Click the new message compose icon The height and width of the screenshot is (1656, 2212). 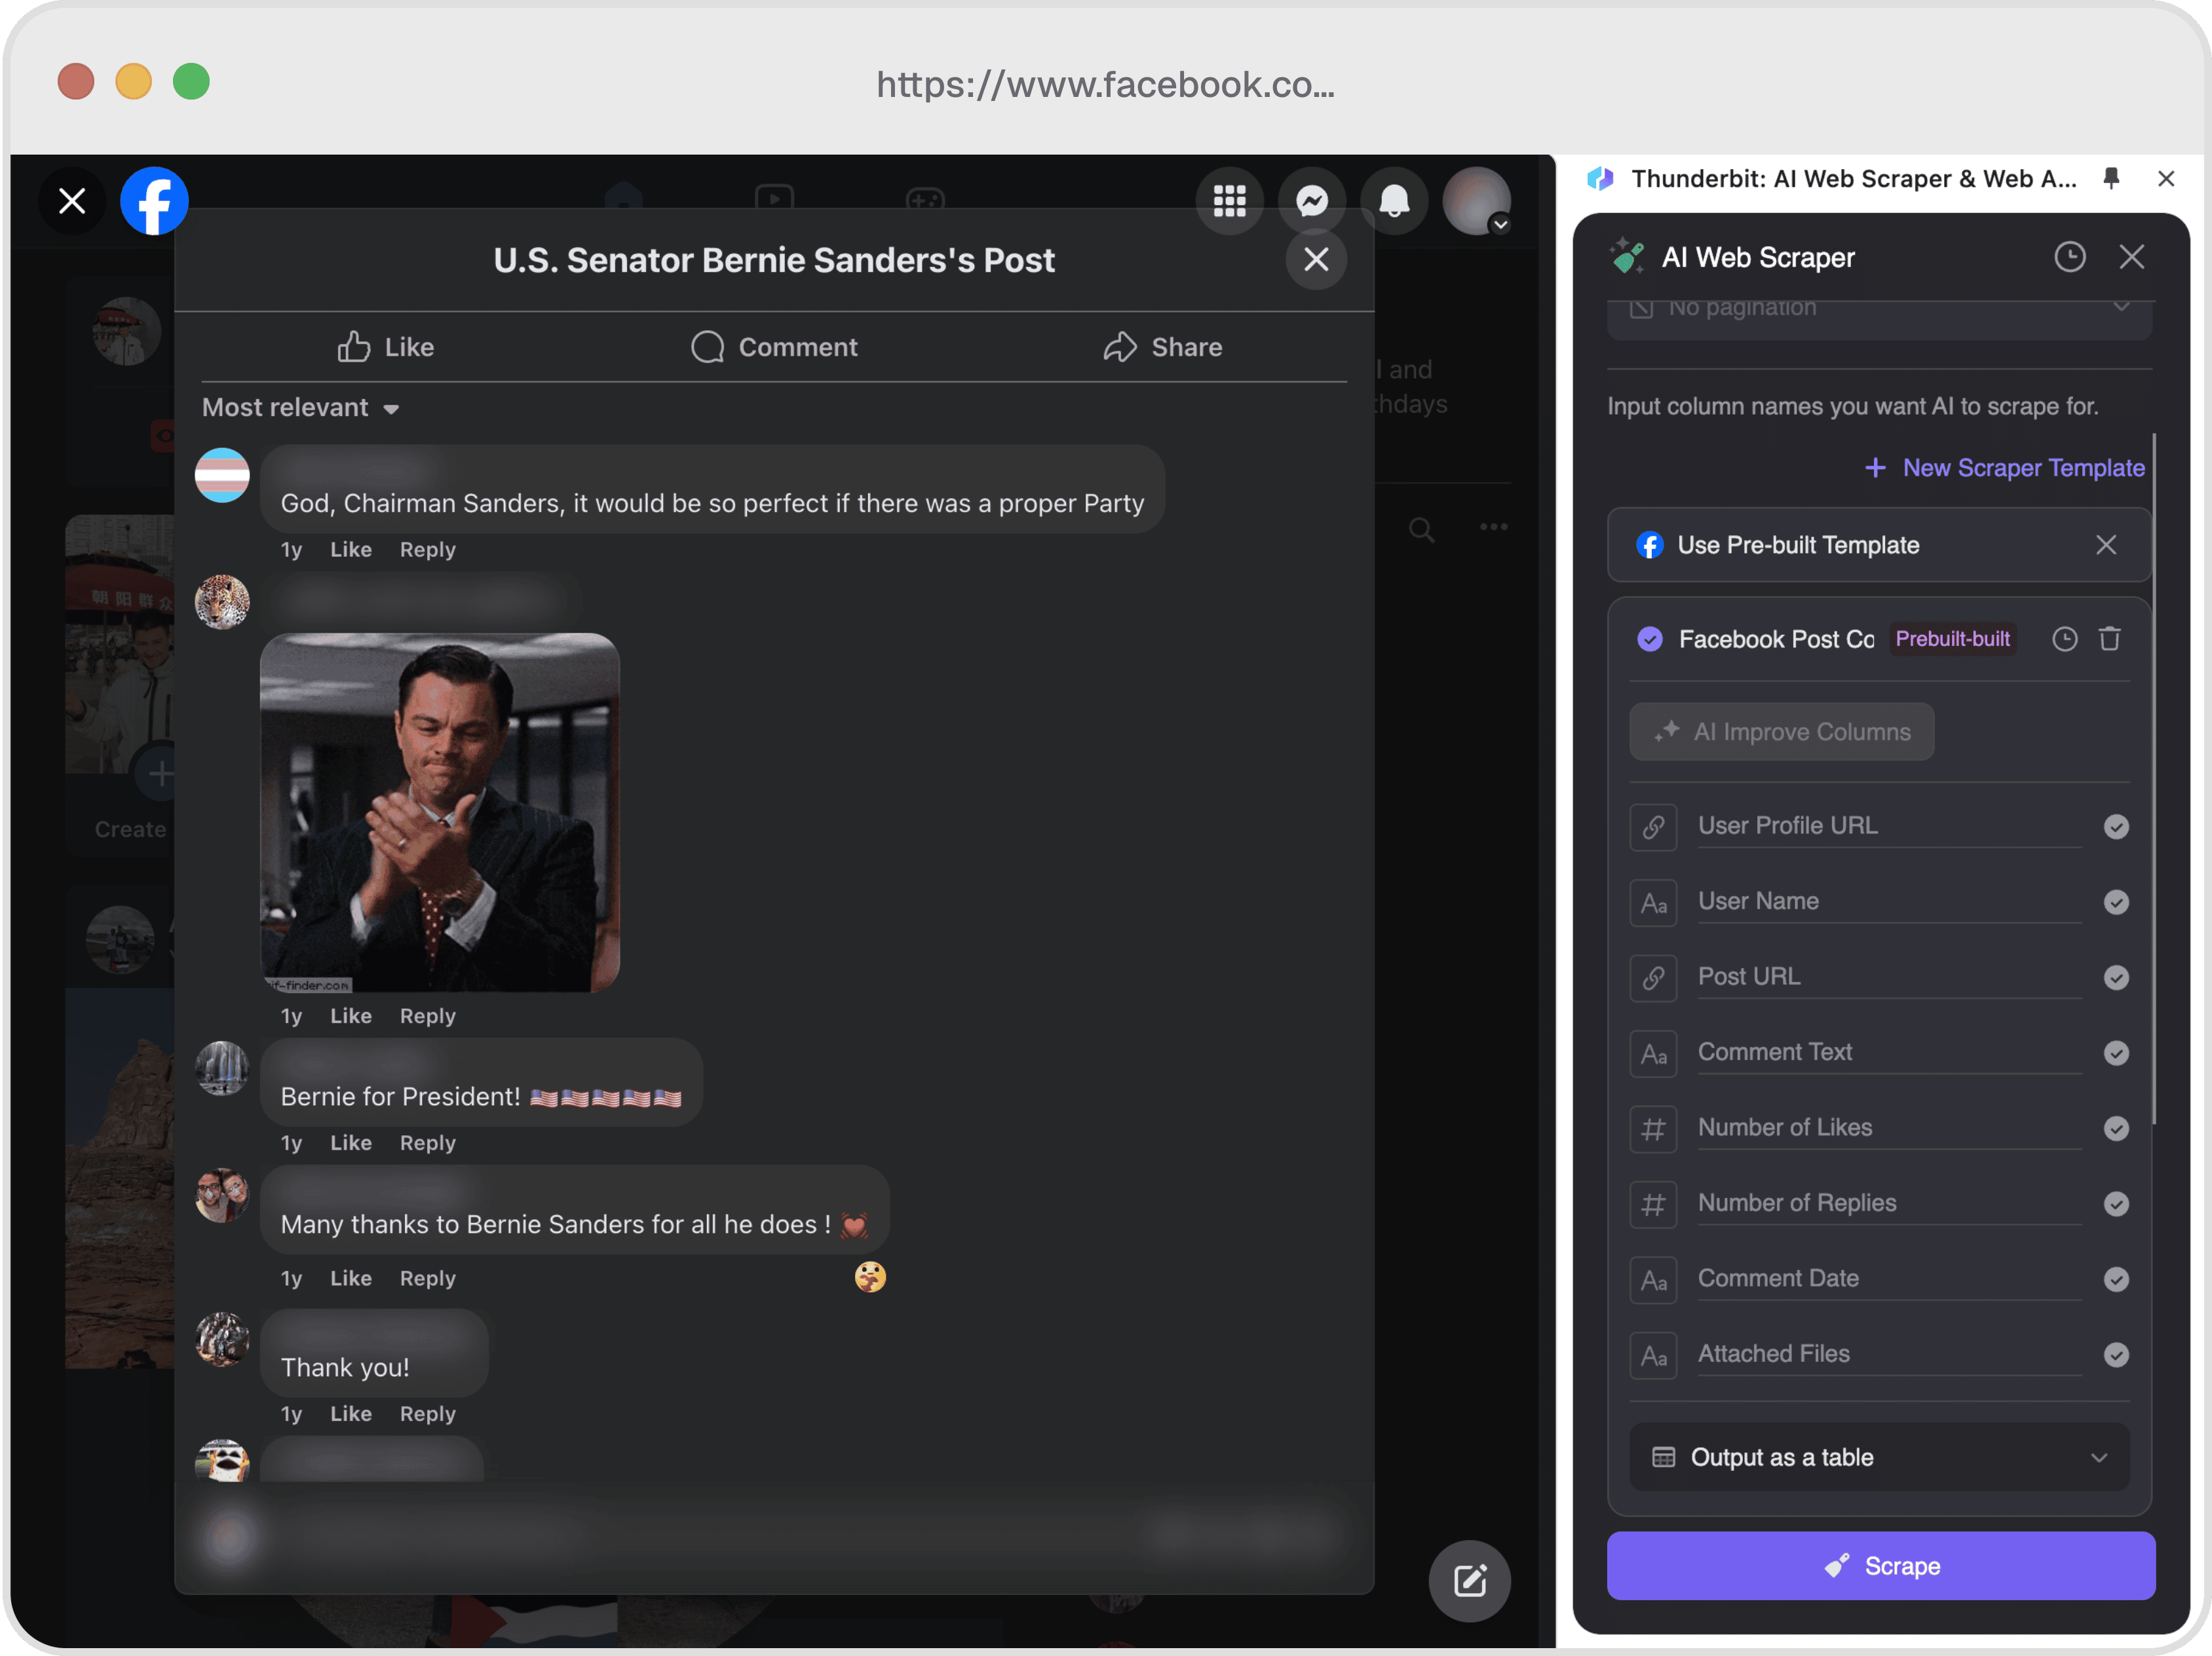(x=1469, y=1580)
